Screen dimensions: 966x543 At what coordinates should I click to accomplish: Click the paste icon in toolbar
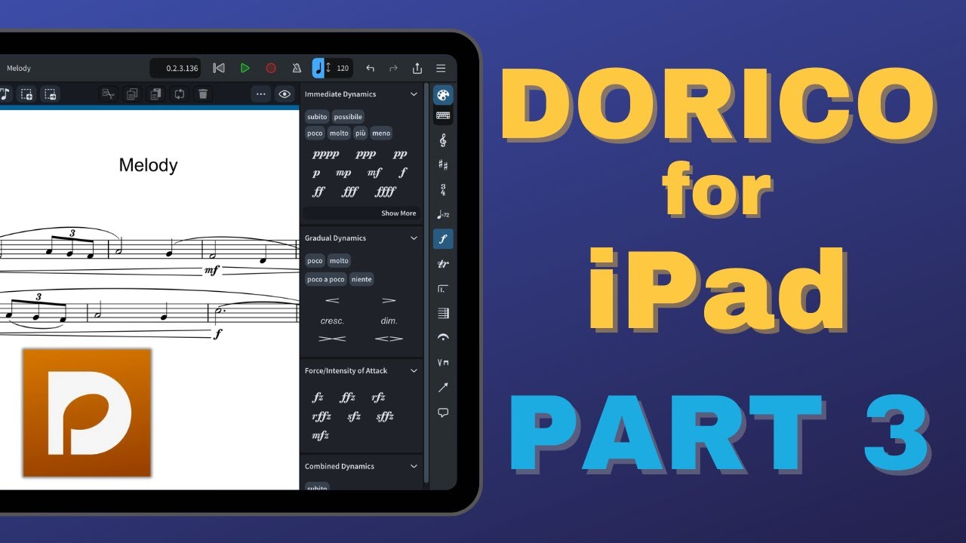coord(155,94)
